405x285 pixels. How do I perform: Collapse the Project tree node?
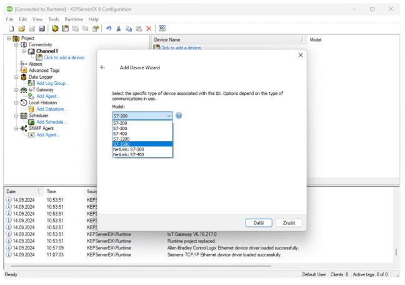pyautogui.click(x=9, y=38)
